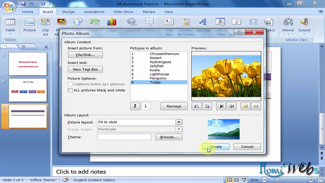Click the Movie icon in Media Clips
The height and width of the screenshot is (183, 325).
pyautogui.click(x=288, y=22)
